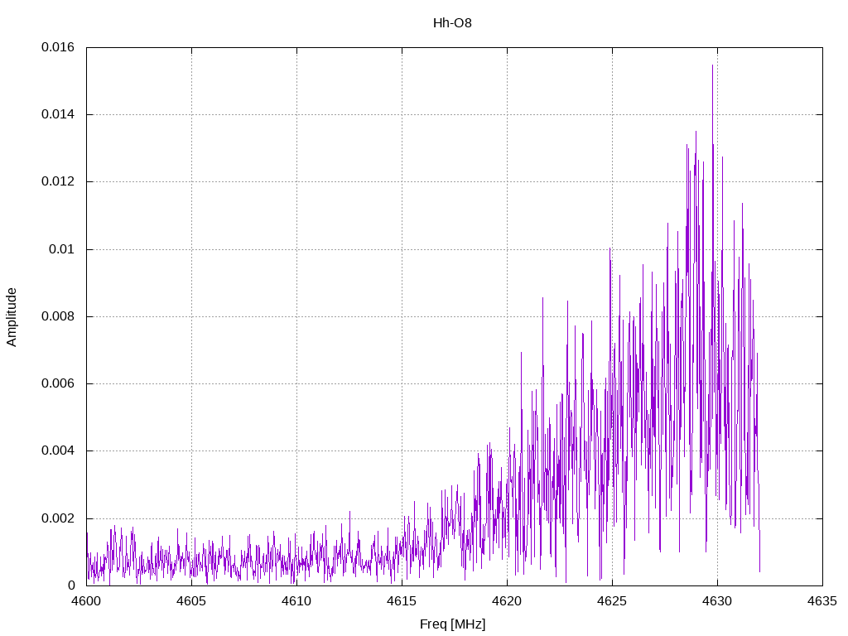Click the y-axis tick label 0.014
This screenshot has width=848, height=636.
(x=58, y=114)
